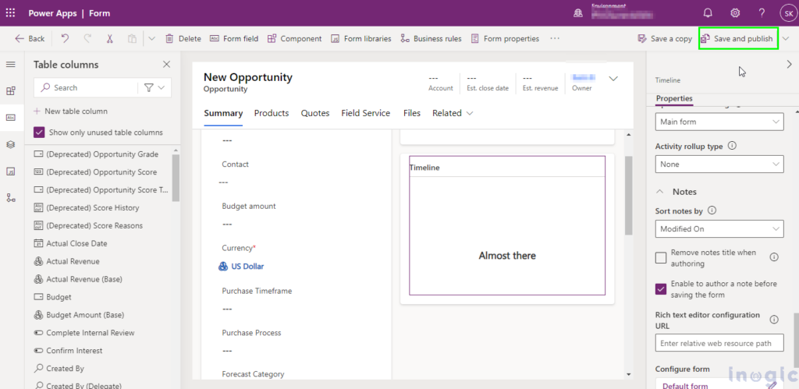The height and width of the screenshot is (389, 799).
Task: Show more commands ellipsis
Action: pyautogui.click(x=555, y=38)
